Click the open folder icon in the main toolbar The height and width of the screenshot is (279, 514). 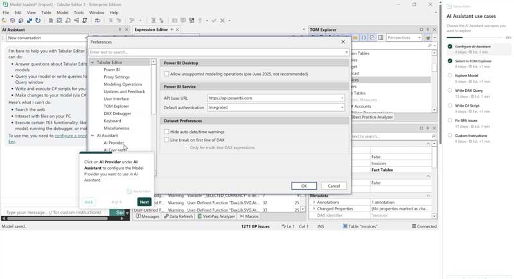(x=4, y=21)
